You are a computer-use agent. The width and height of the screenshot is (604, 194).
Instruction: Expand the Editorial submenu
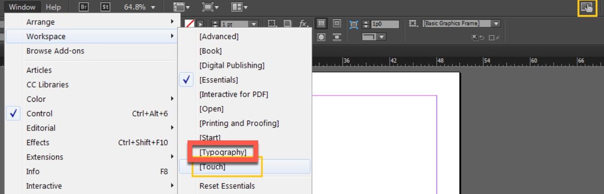92,128
